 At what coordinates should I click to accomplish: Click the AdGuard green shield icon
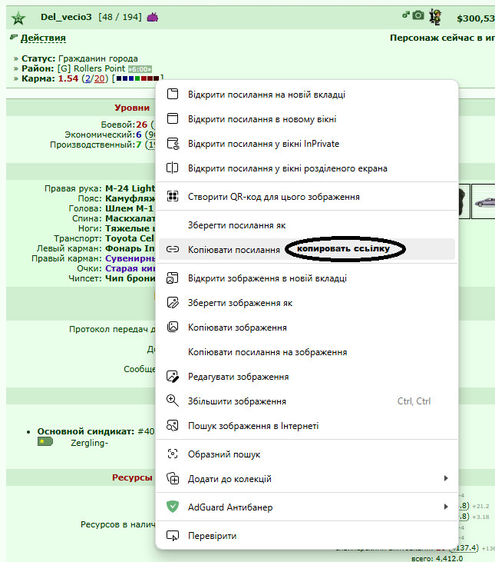tap(173, 507)
